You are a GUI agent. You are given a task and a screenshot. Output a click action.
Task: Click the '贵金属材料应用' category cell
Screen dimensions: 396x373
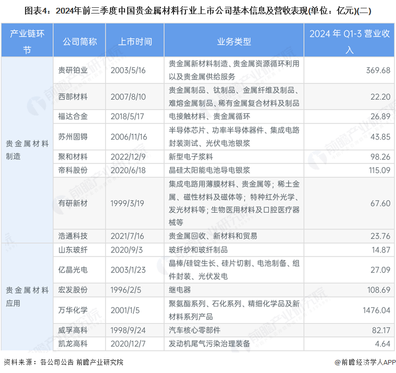click(27, 297)
